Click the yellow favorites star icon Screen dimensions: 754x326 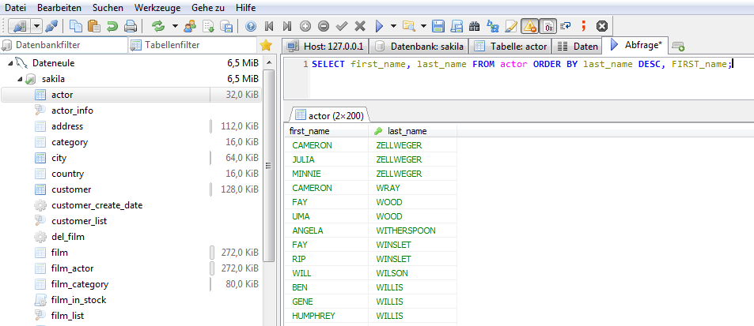click(267, 45)
